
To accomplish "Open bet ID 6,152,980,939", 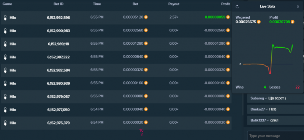I will pos(59,83).
